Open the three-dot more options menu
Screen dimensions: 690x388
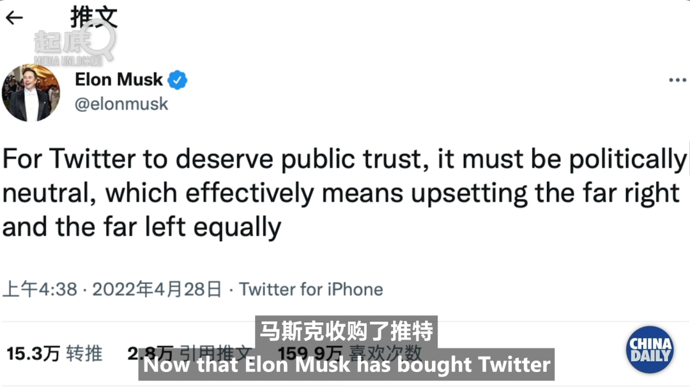click(x=677, y=80)
